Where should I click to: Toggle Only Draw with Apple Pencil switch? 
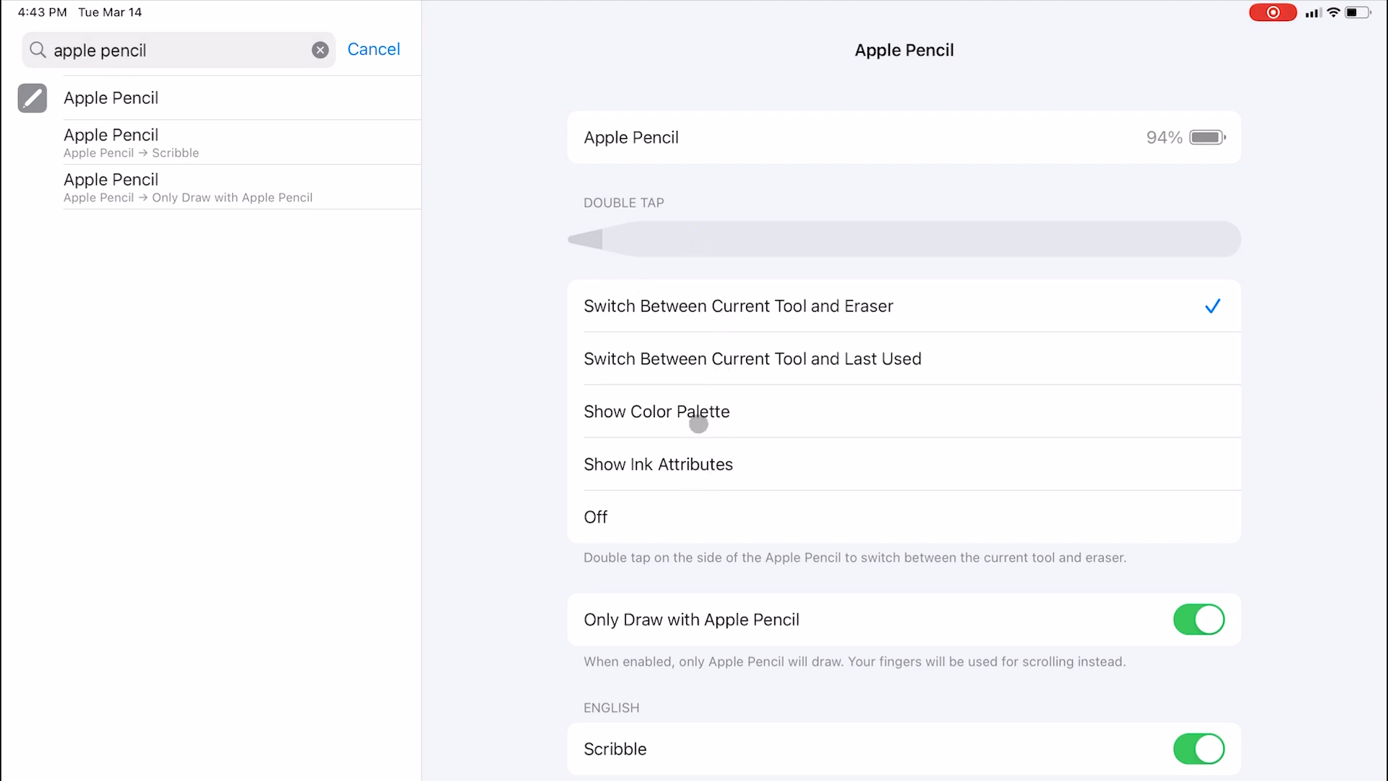(1199, 620)
